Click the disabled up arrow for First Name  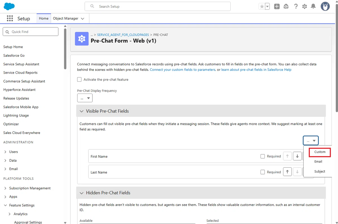pyautogui.click(x=287, y=156)
